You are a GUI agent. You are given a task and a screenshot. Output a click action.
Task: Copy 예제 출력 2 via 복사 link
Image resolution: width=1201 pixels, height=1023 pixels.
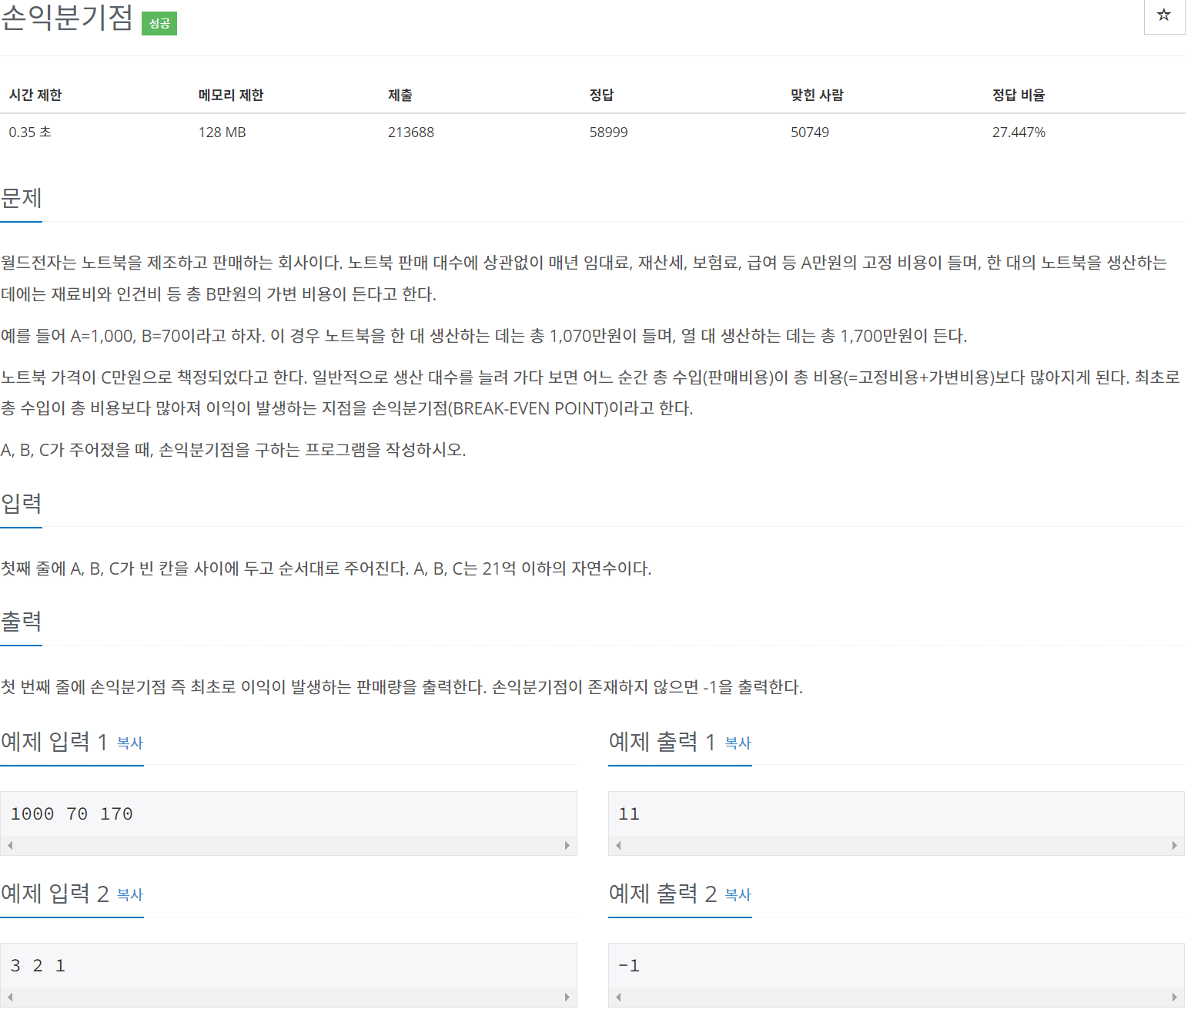738,894
